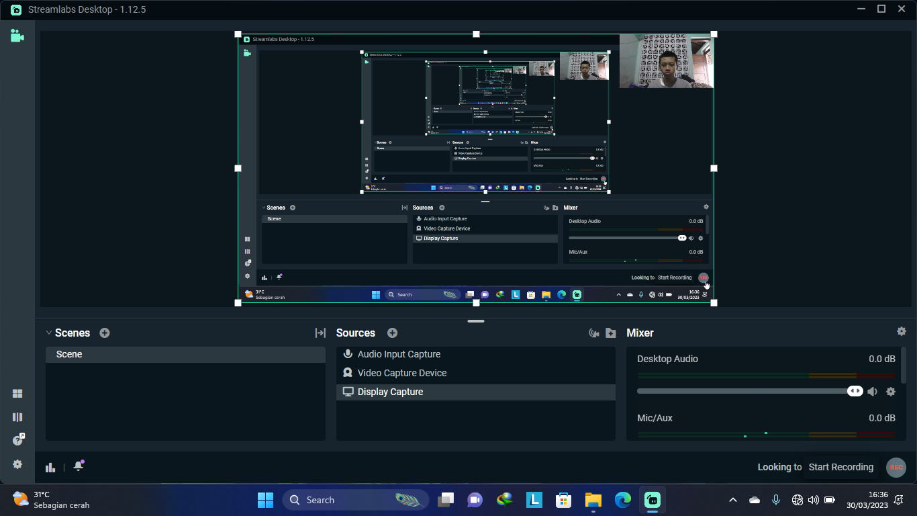This screenshot has height=516, width=917.
Task: Click the Sources panel heading
Action: click(356, 333)
